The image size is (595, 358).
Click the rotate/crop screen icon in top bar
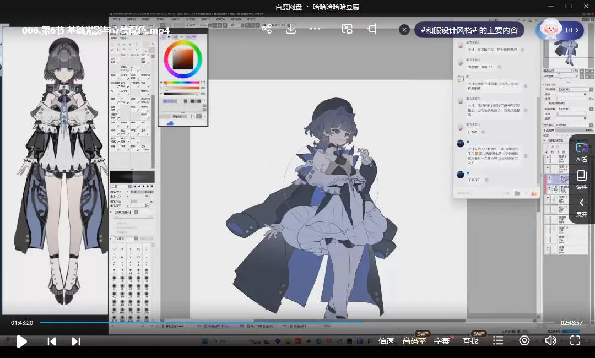coord(372,29)
